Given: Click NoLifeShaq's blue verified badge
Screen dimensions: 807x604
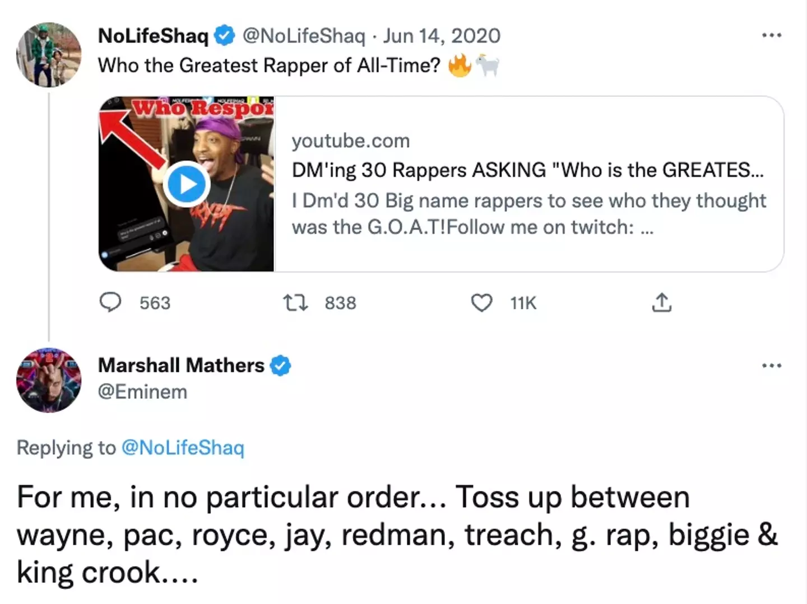Looking at the screenshot, I should (x=225, y=36).
